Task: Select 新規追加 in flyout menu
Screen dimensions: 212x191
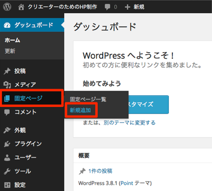Action: [x=80, y=110]
